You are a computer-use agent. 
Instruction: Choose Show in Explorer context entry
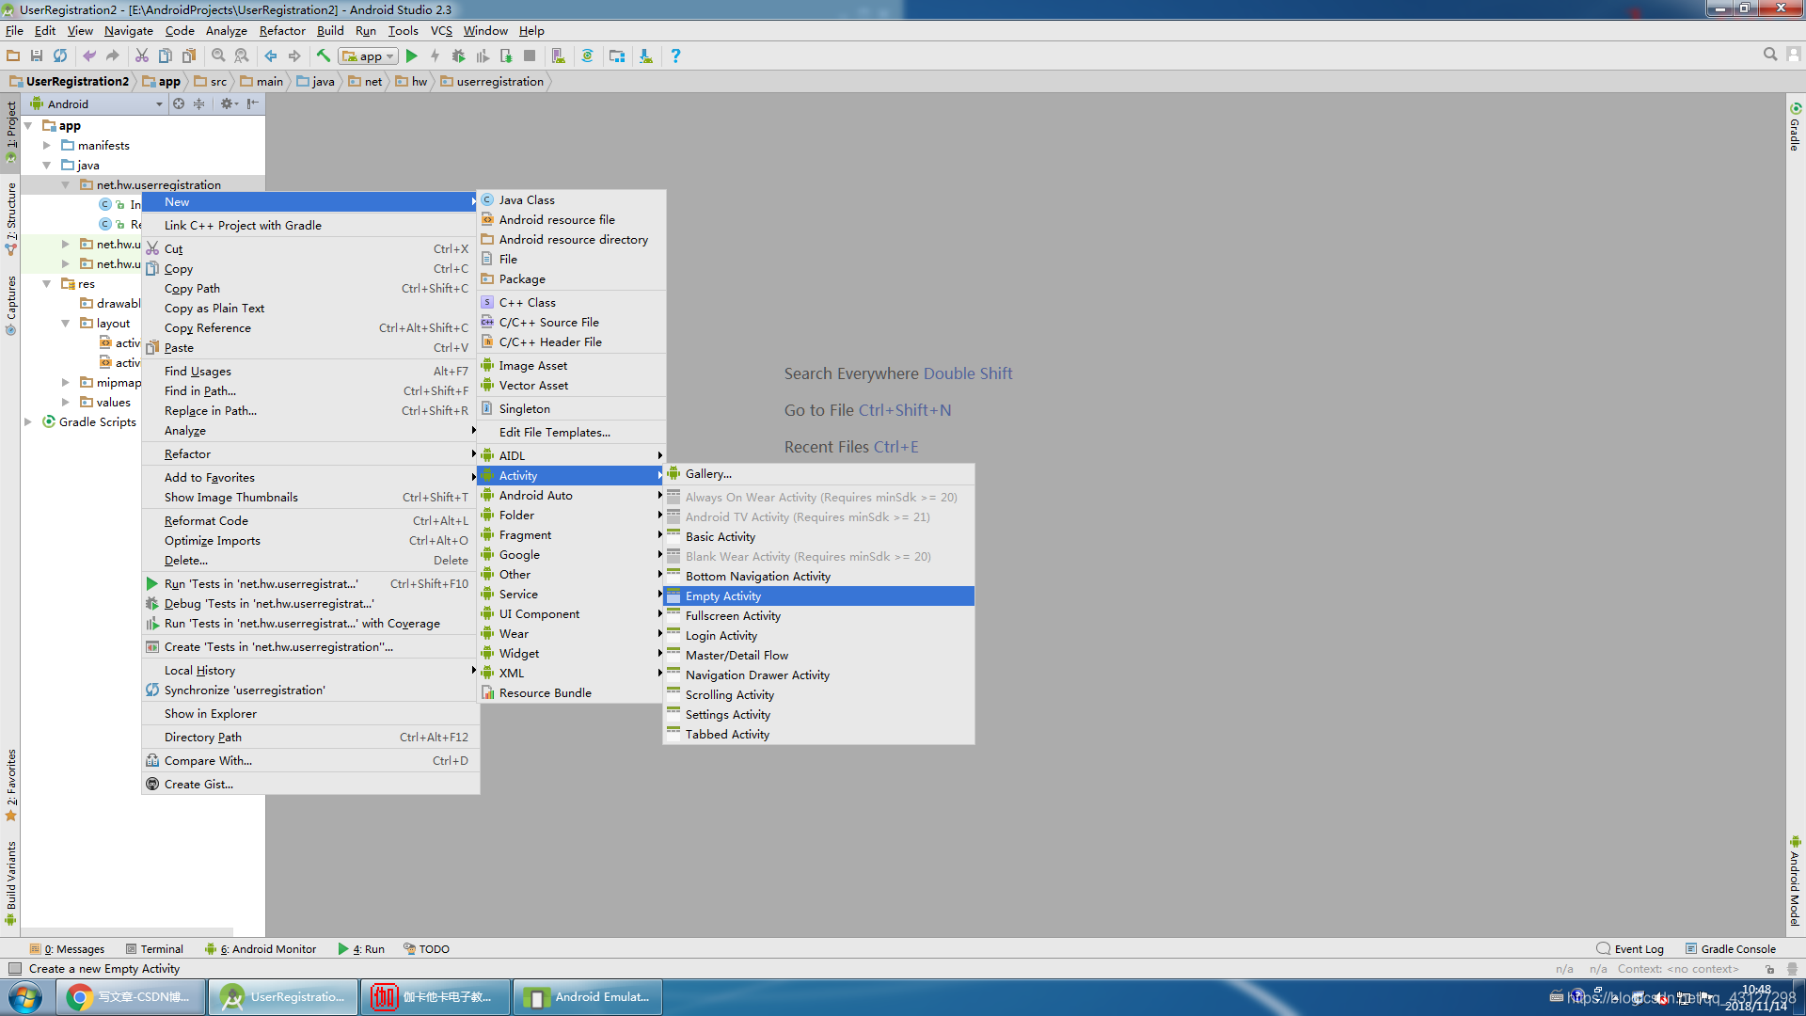[310, 713]
